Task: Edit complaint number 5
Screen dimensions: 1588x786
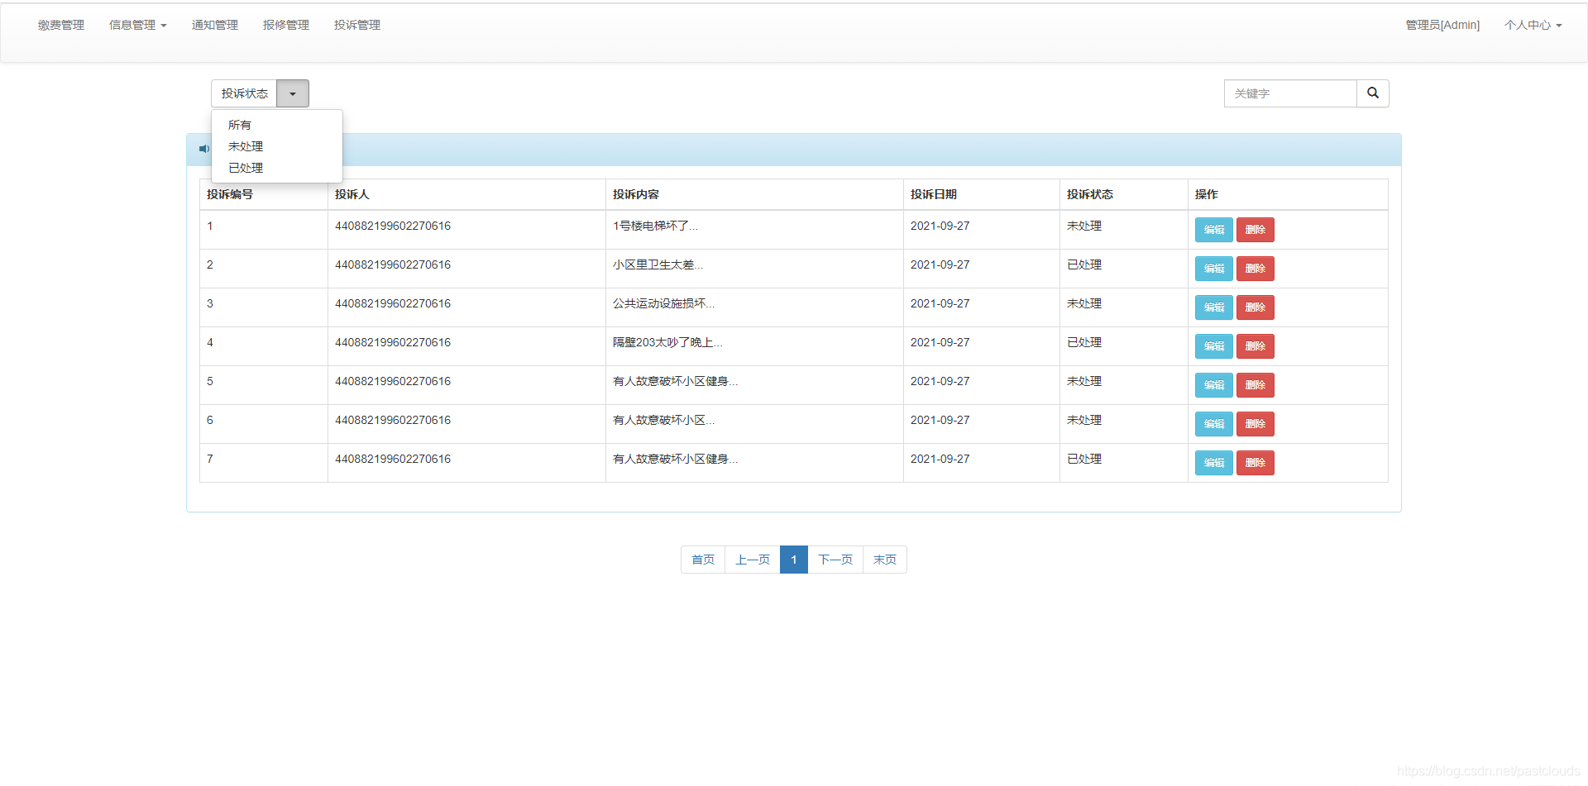Action: pyautogui.click(x=1213, y=385)
